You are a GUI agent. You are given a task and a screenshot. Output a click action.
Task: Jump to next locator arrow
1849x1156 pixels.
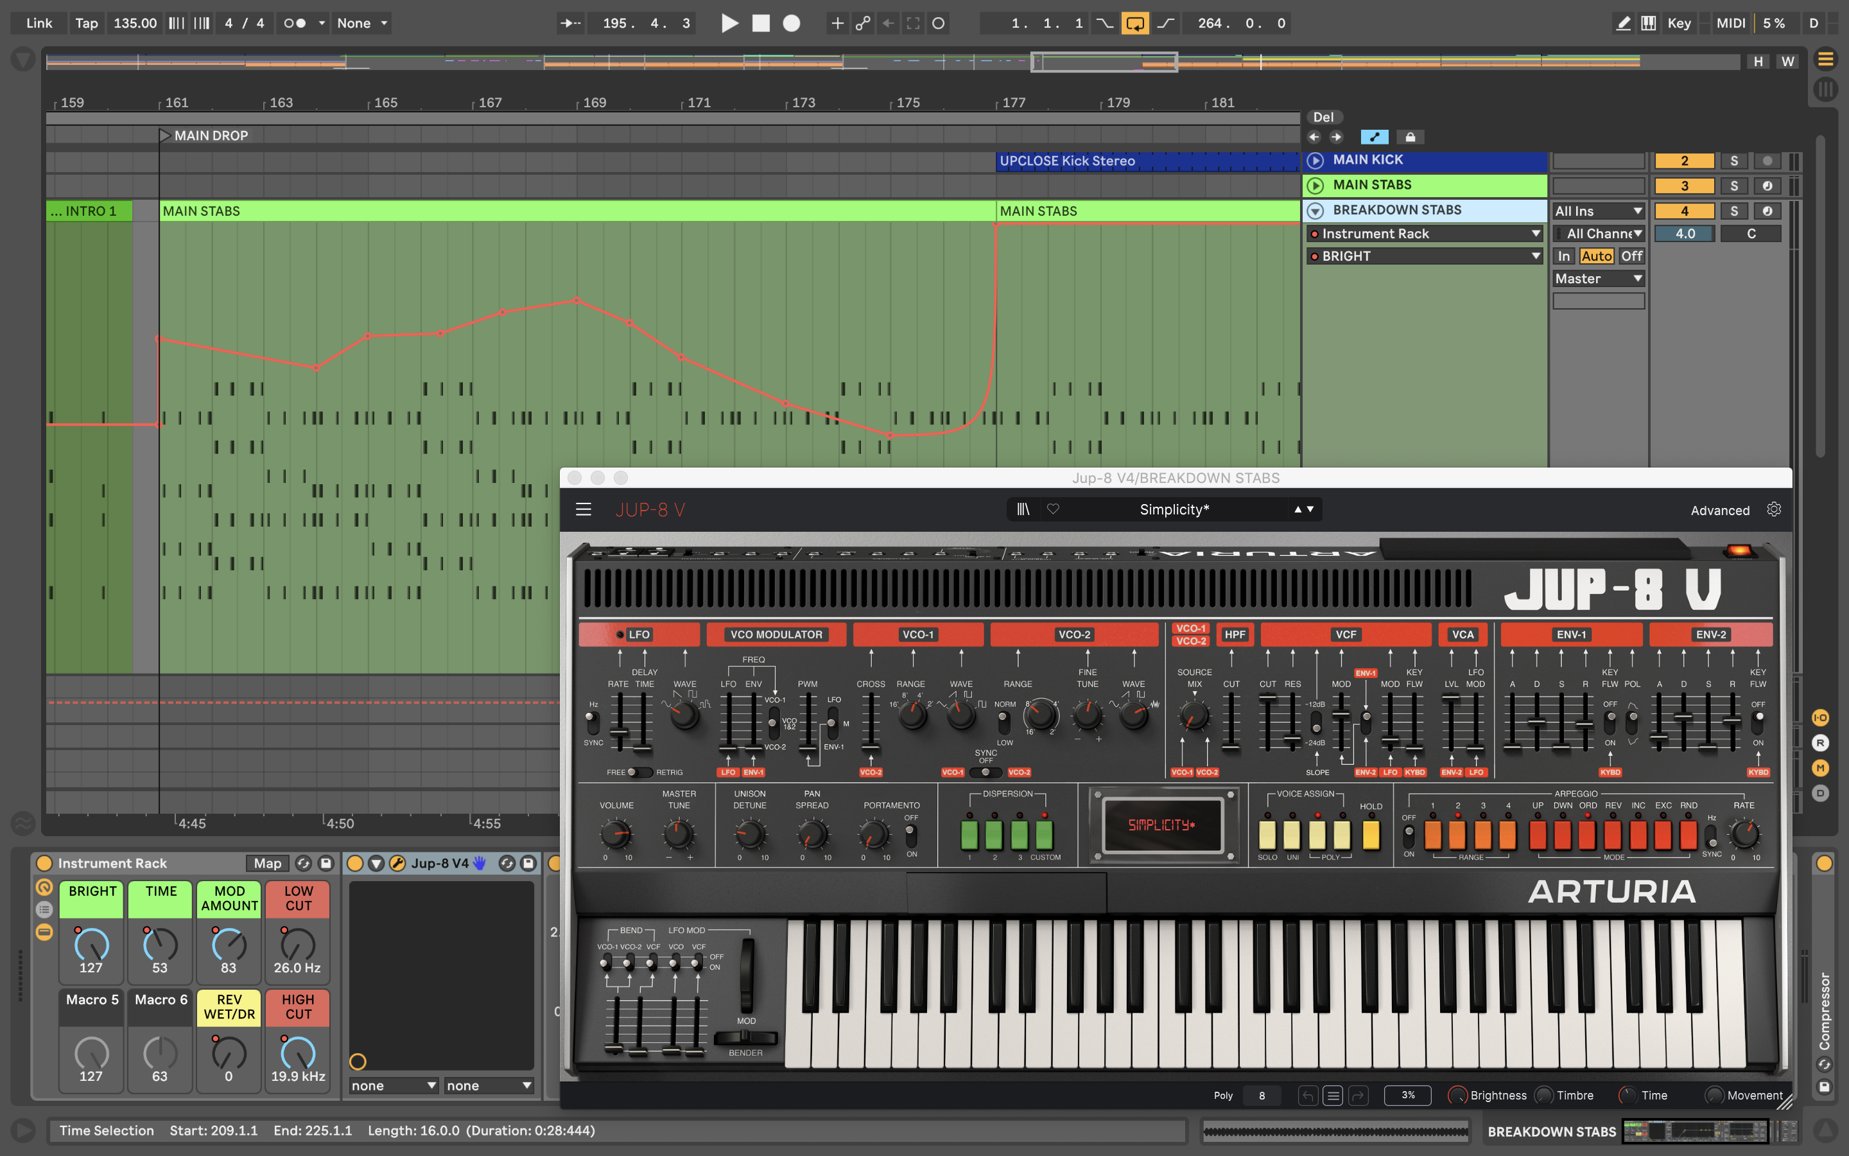[x=1336, y=137]
